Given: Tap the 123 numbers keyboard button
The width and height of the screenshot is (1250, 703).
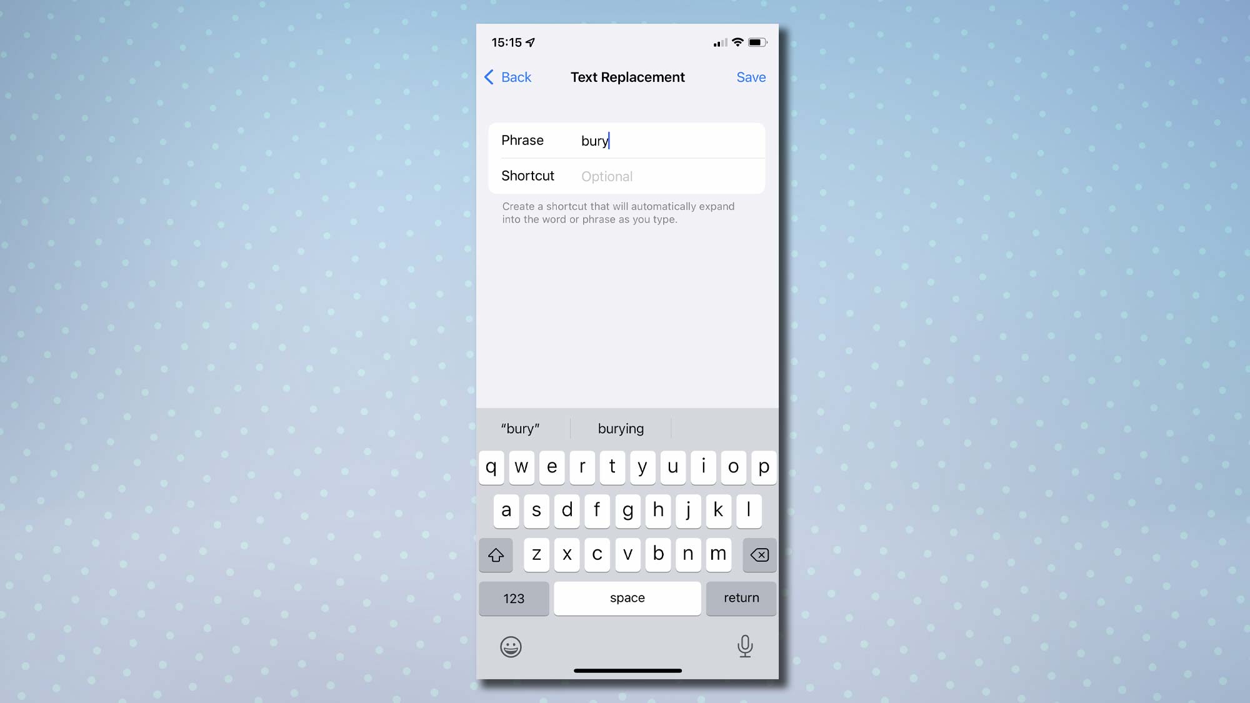Looking at the screenshot, I should tap(513, 597).
